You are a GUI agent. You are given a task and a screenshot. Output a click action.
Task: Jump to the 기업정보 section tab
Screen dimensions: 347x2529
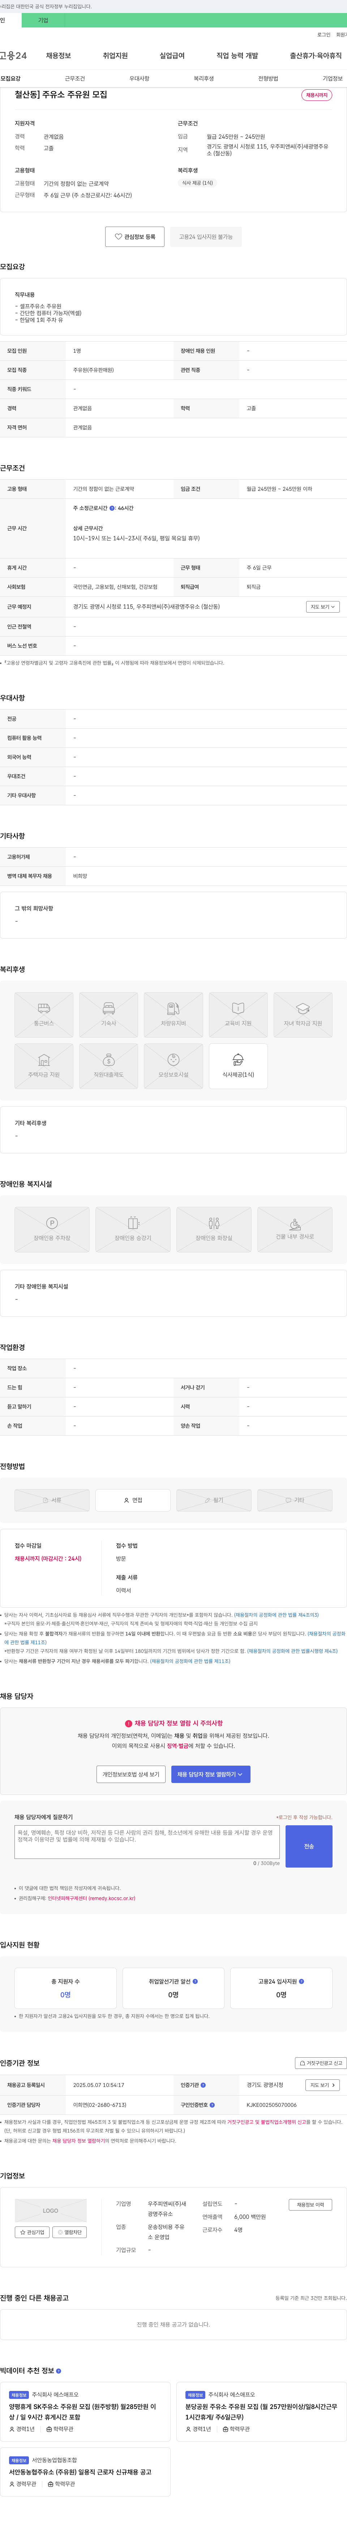pyautogui.click(x=332, y=78)
